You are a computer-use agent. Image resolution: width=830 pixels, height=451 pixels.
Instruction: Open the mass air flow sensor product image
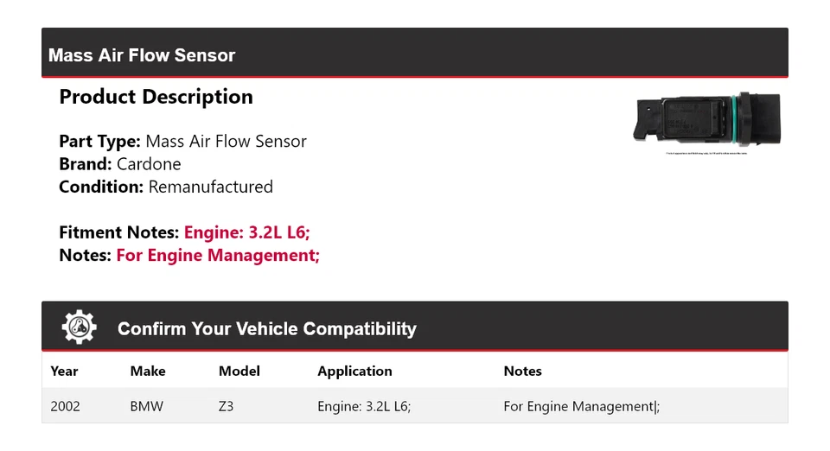tap(707, 120)
